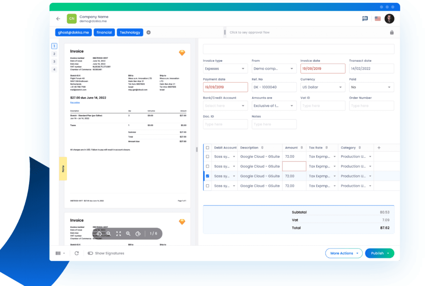The width and height of the screenshot is (428, 286).
Task: Uncheck the selected third line item
Action: (x=207, y=176)
